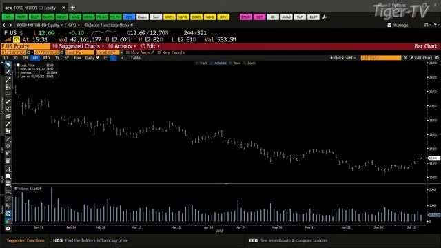The height and width of the screenshot is (248, 441).
Task: Select the YTD time range tab
Action: tap(46, 58)
